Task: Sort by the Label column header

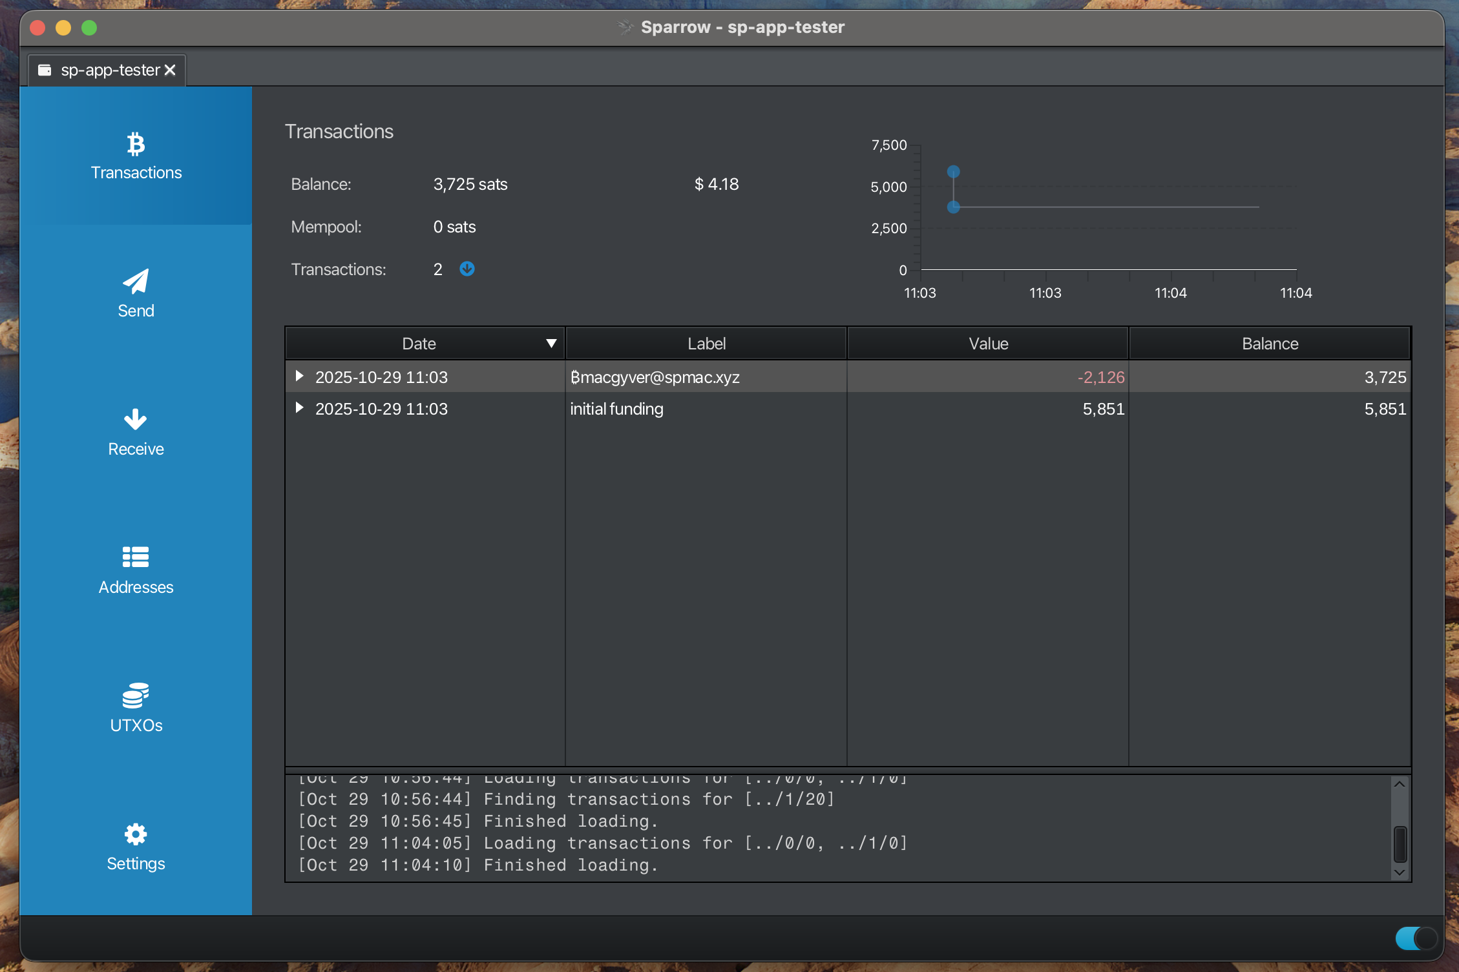Action: click(706, 344)
